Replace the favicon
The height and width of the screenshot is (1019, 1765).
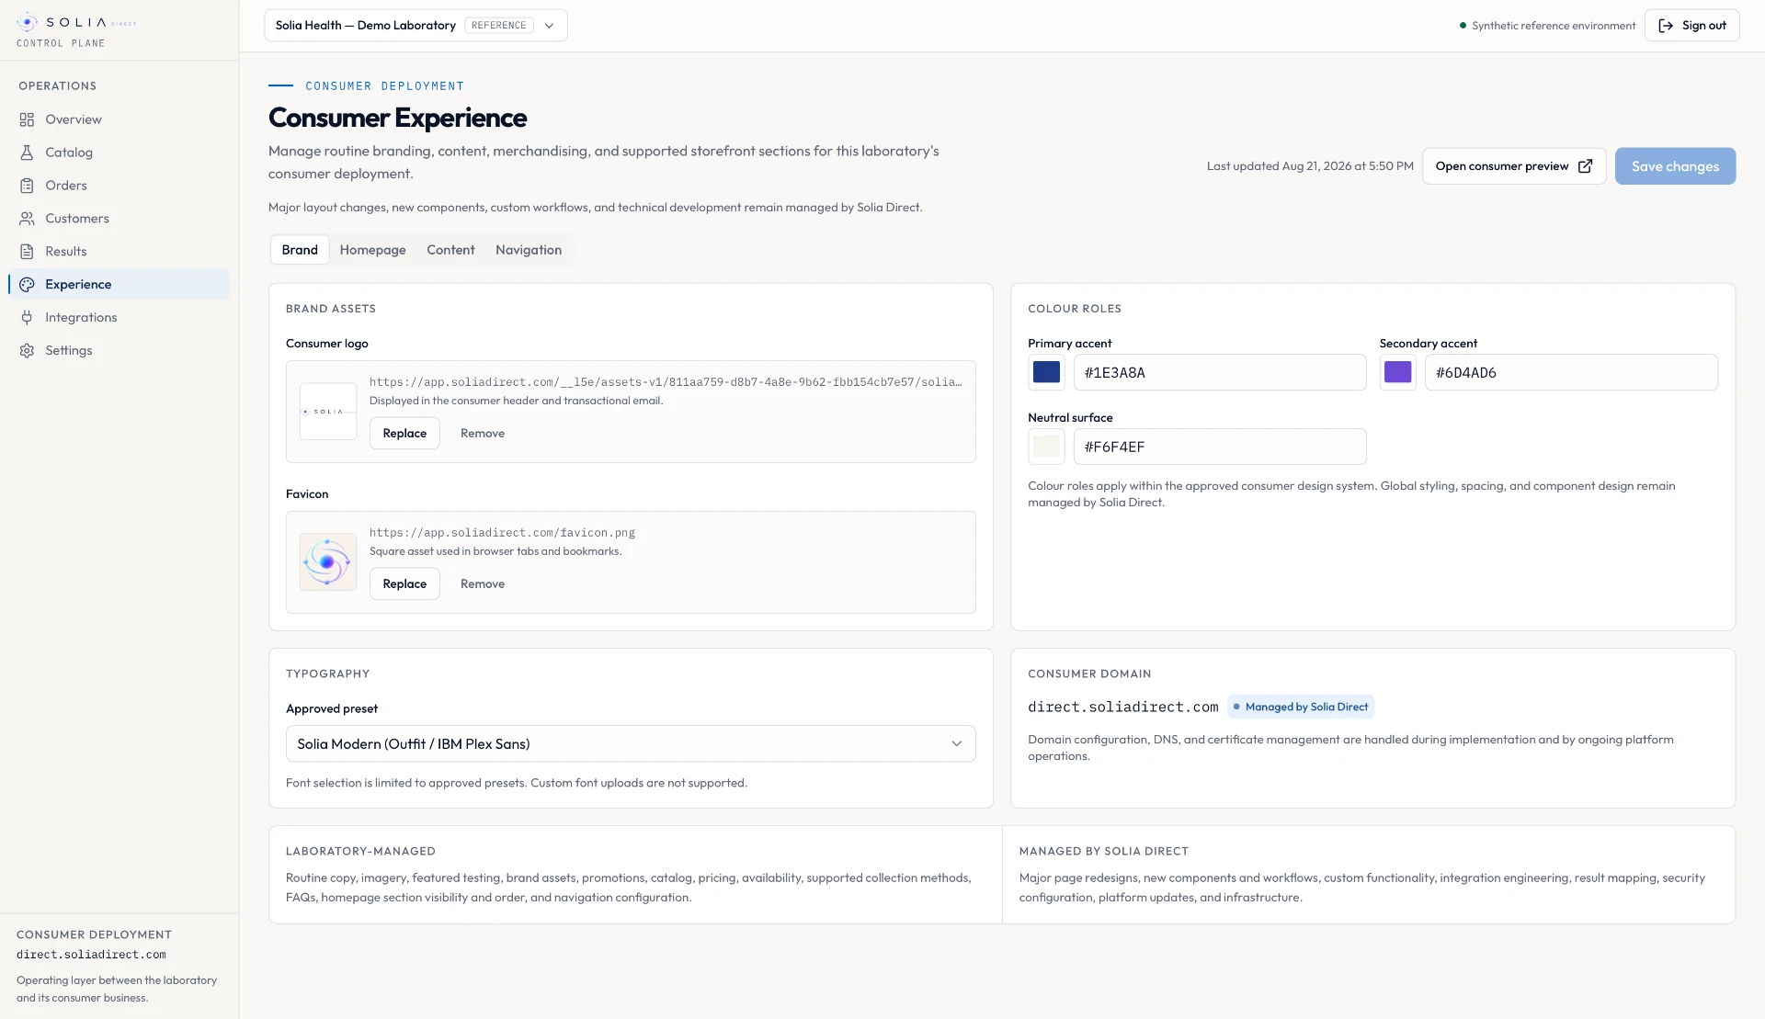coord(404,584)
